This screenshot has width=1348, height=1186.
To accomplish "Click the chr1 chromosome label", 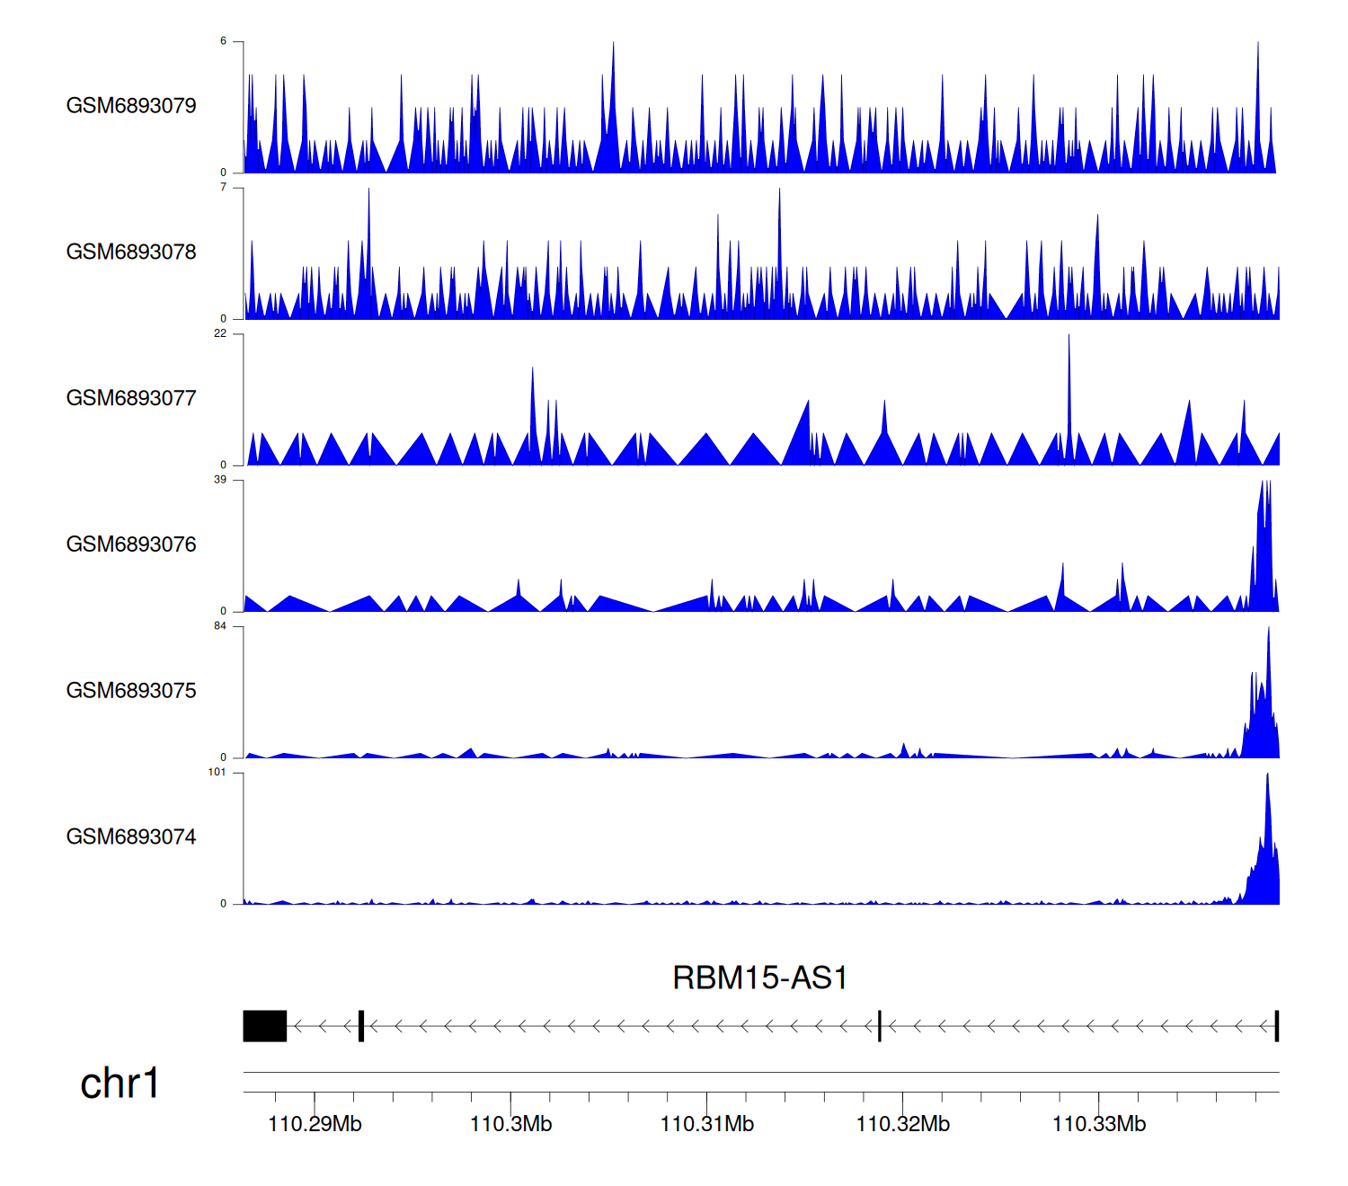I will (120, 1084).
